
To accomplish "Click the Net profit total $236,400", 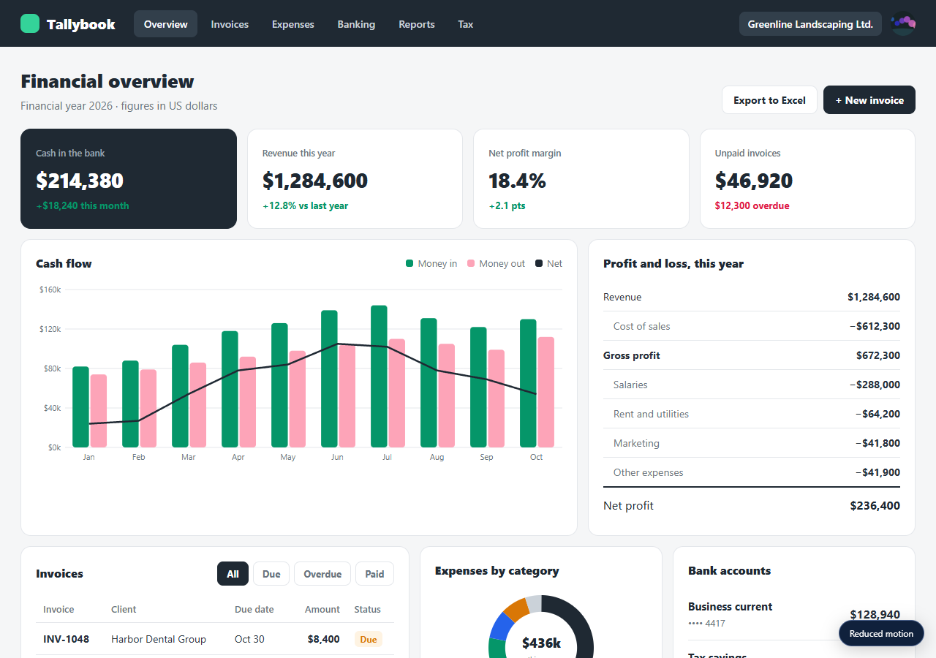I will pos(875,506).
